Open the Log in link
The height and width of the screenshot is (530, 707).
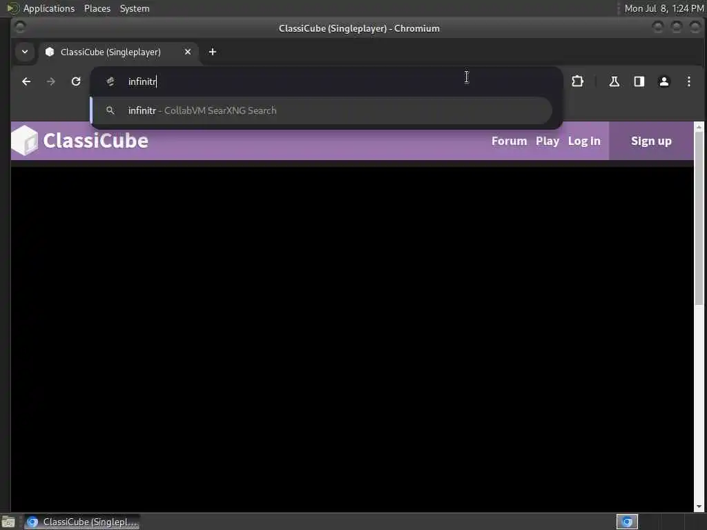pyautogui.click(x=584, y=141)
